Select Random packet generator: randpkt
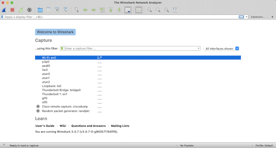The width and height of the screenshot is (276, 148). [x=138, y=111]
